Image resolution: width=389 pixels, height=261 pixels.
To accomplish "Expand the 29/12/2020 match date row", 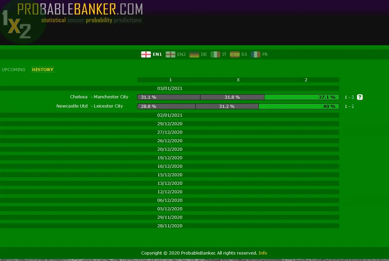I will (x=169, y=124).
